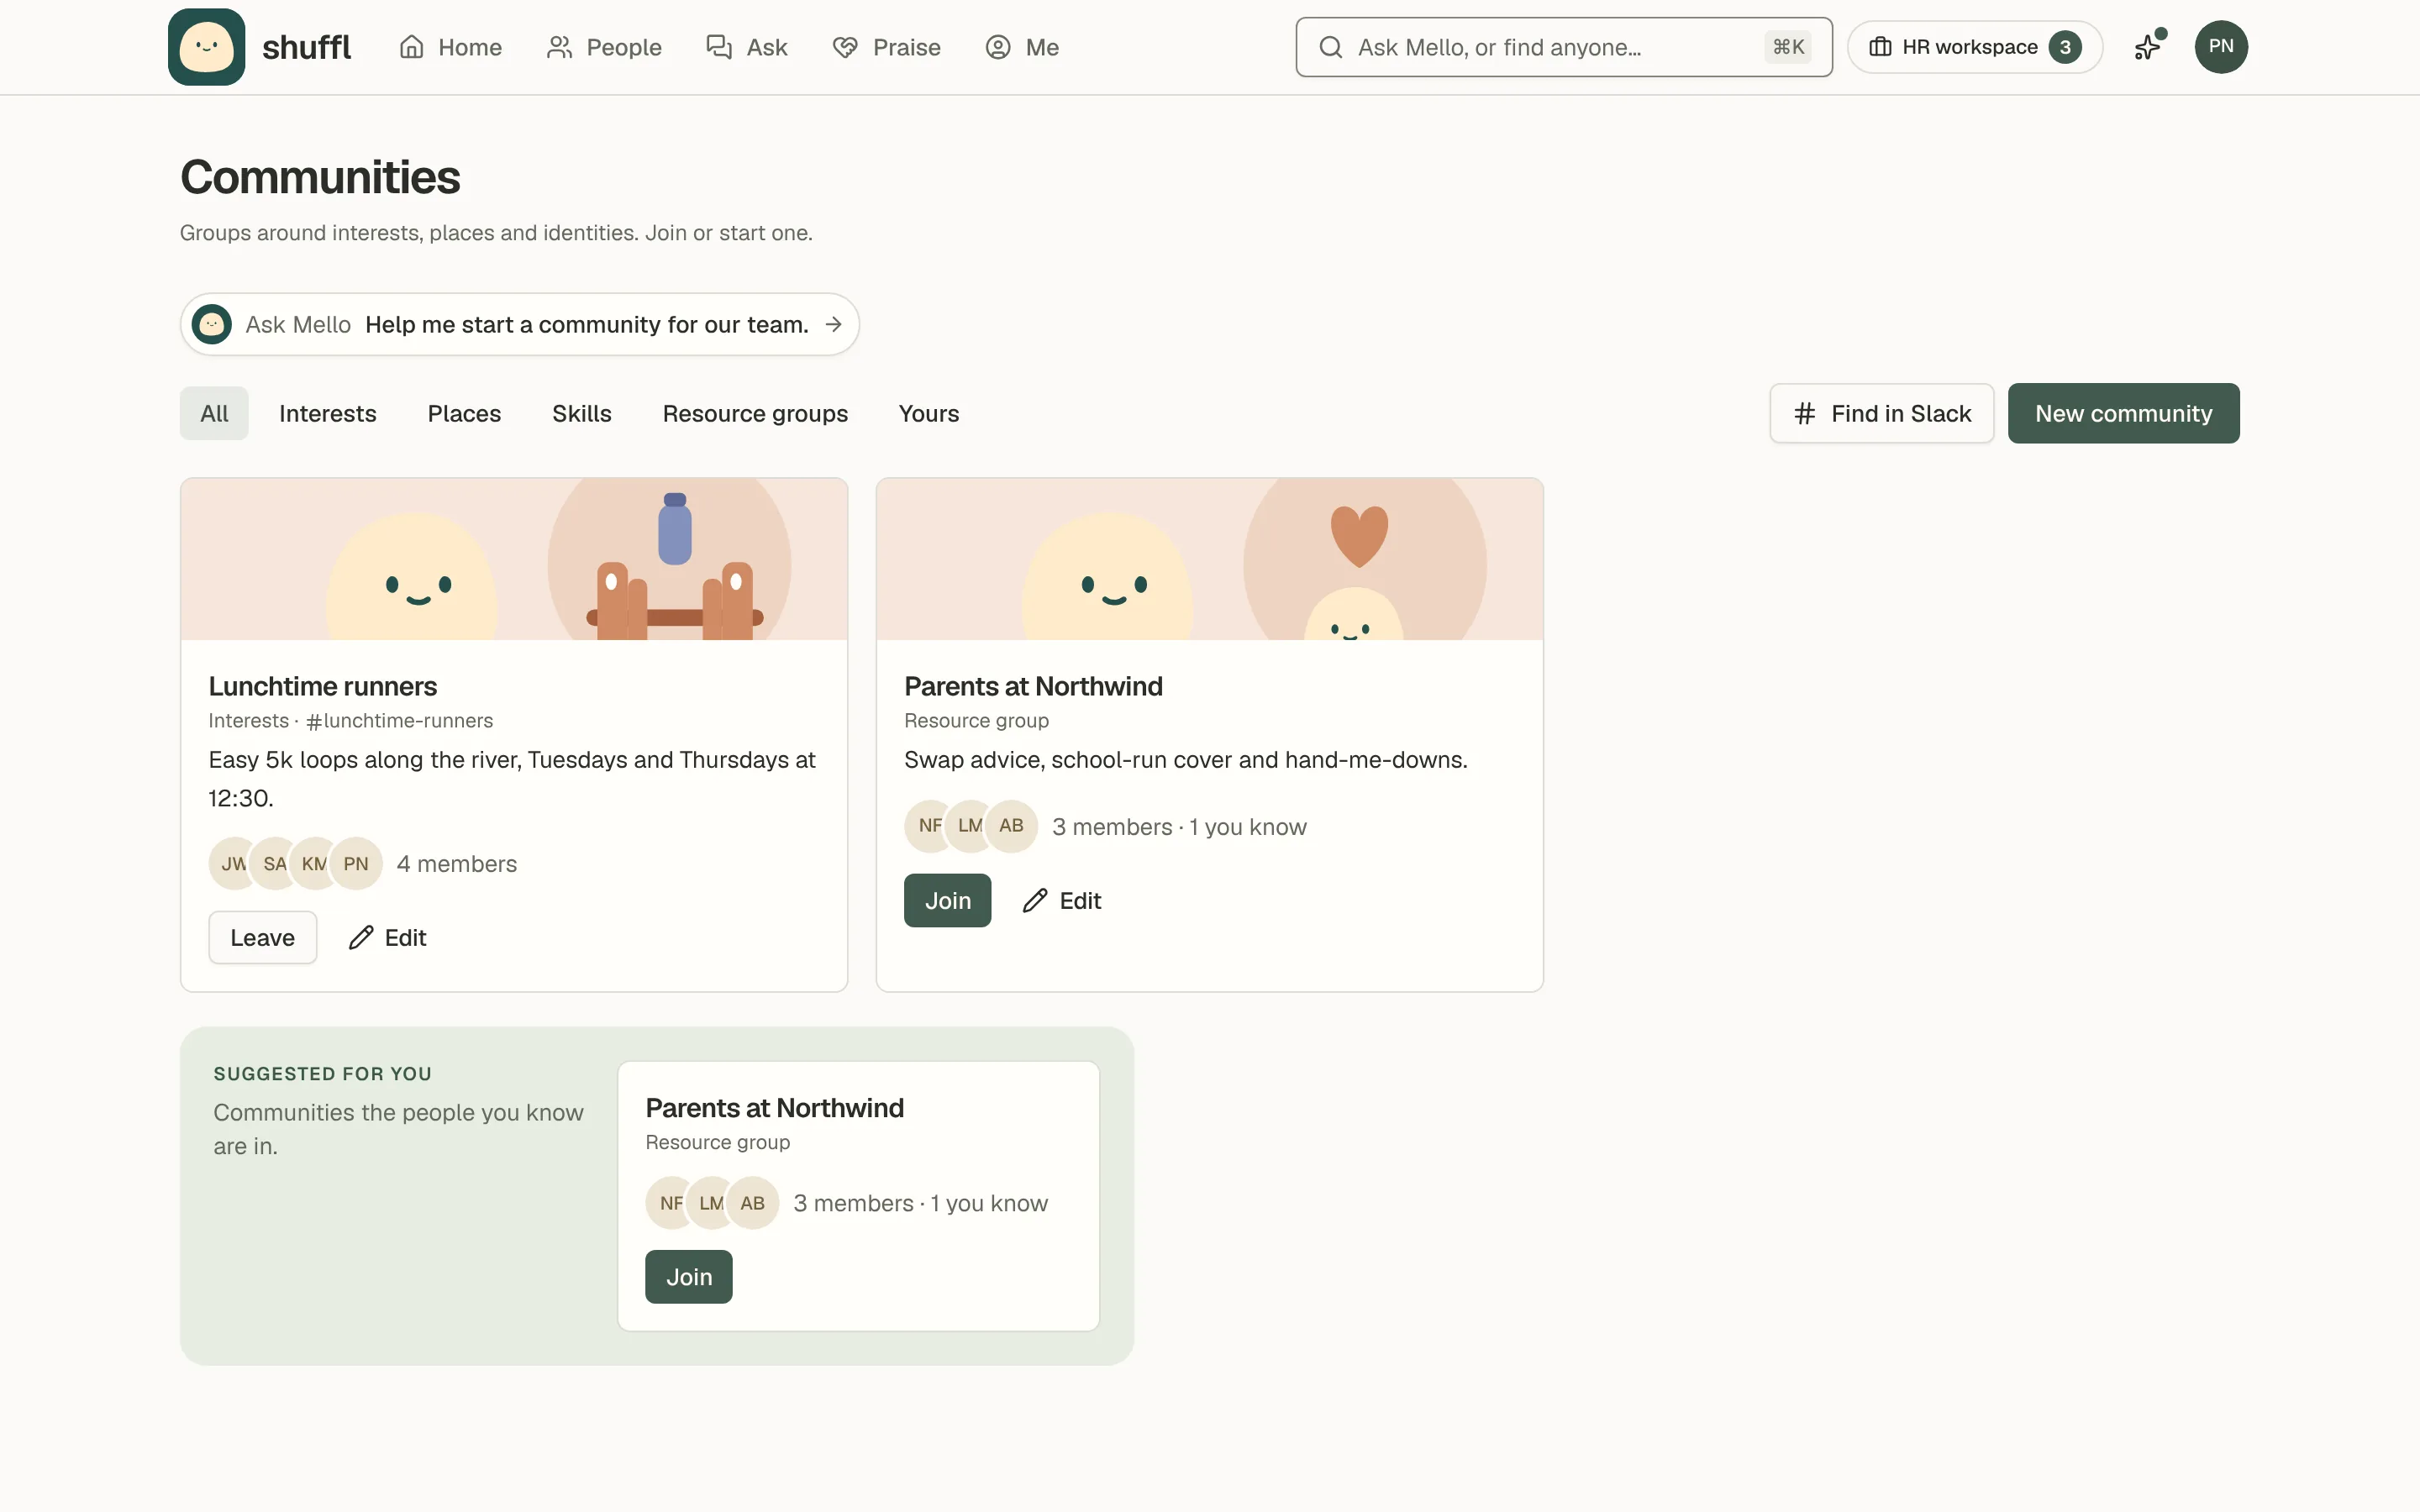Go to the People section
Viewport: 2420px width, 1512px height.
604,47
